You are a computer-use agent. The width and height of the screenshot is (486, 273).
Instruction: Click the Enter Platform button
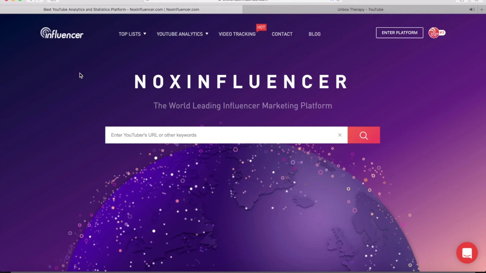399,33
